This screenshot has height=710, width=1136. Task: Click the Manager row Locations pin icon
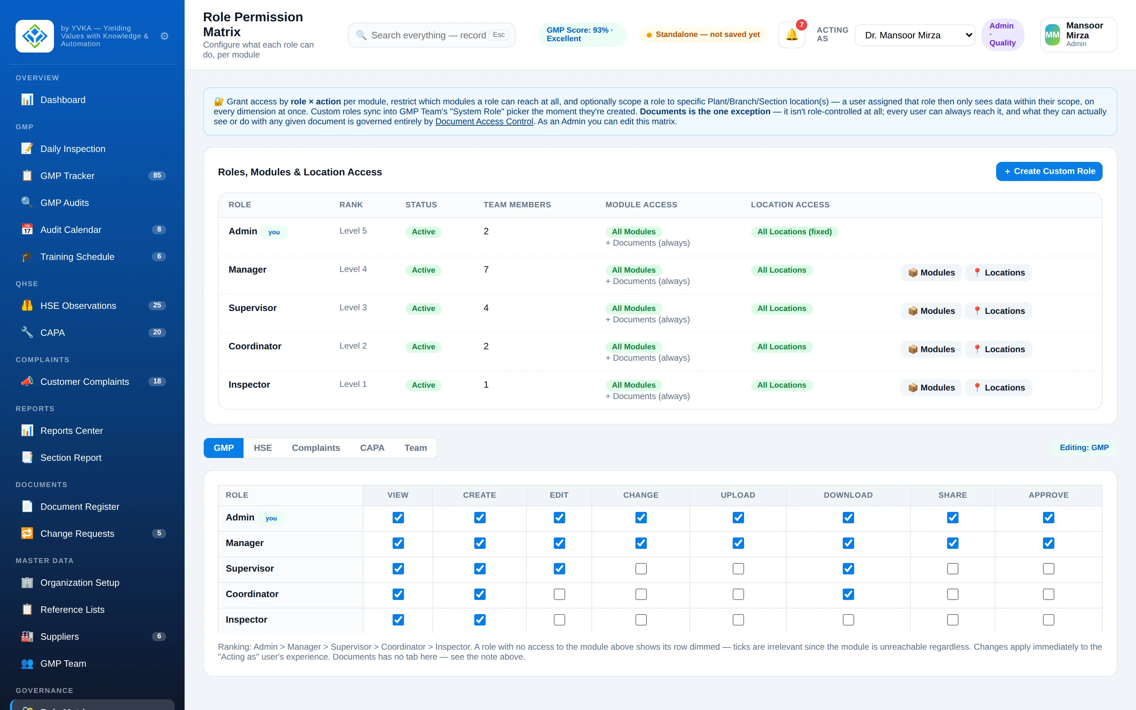tap(977, 273)
